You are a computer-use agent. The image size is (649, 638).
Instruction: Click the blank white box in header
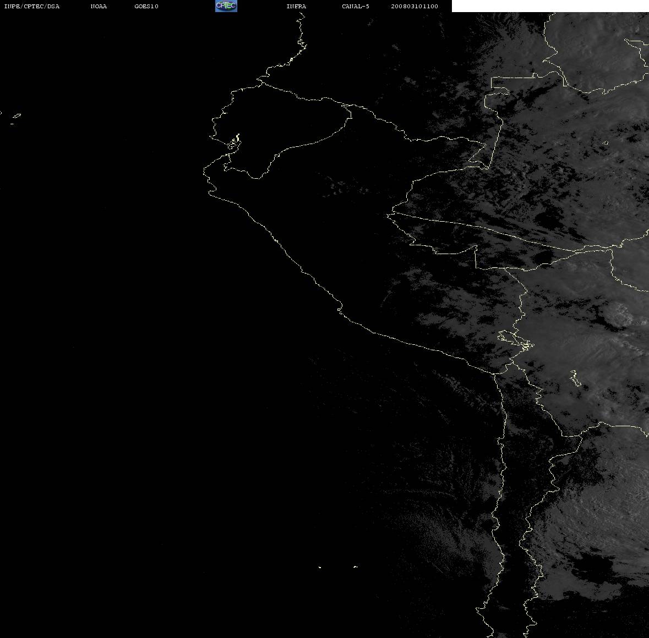(x=550, y=6)
